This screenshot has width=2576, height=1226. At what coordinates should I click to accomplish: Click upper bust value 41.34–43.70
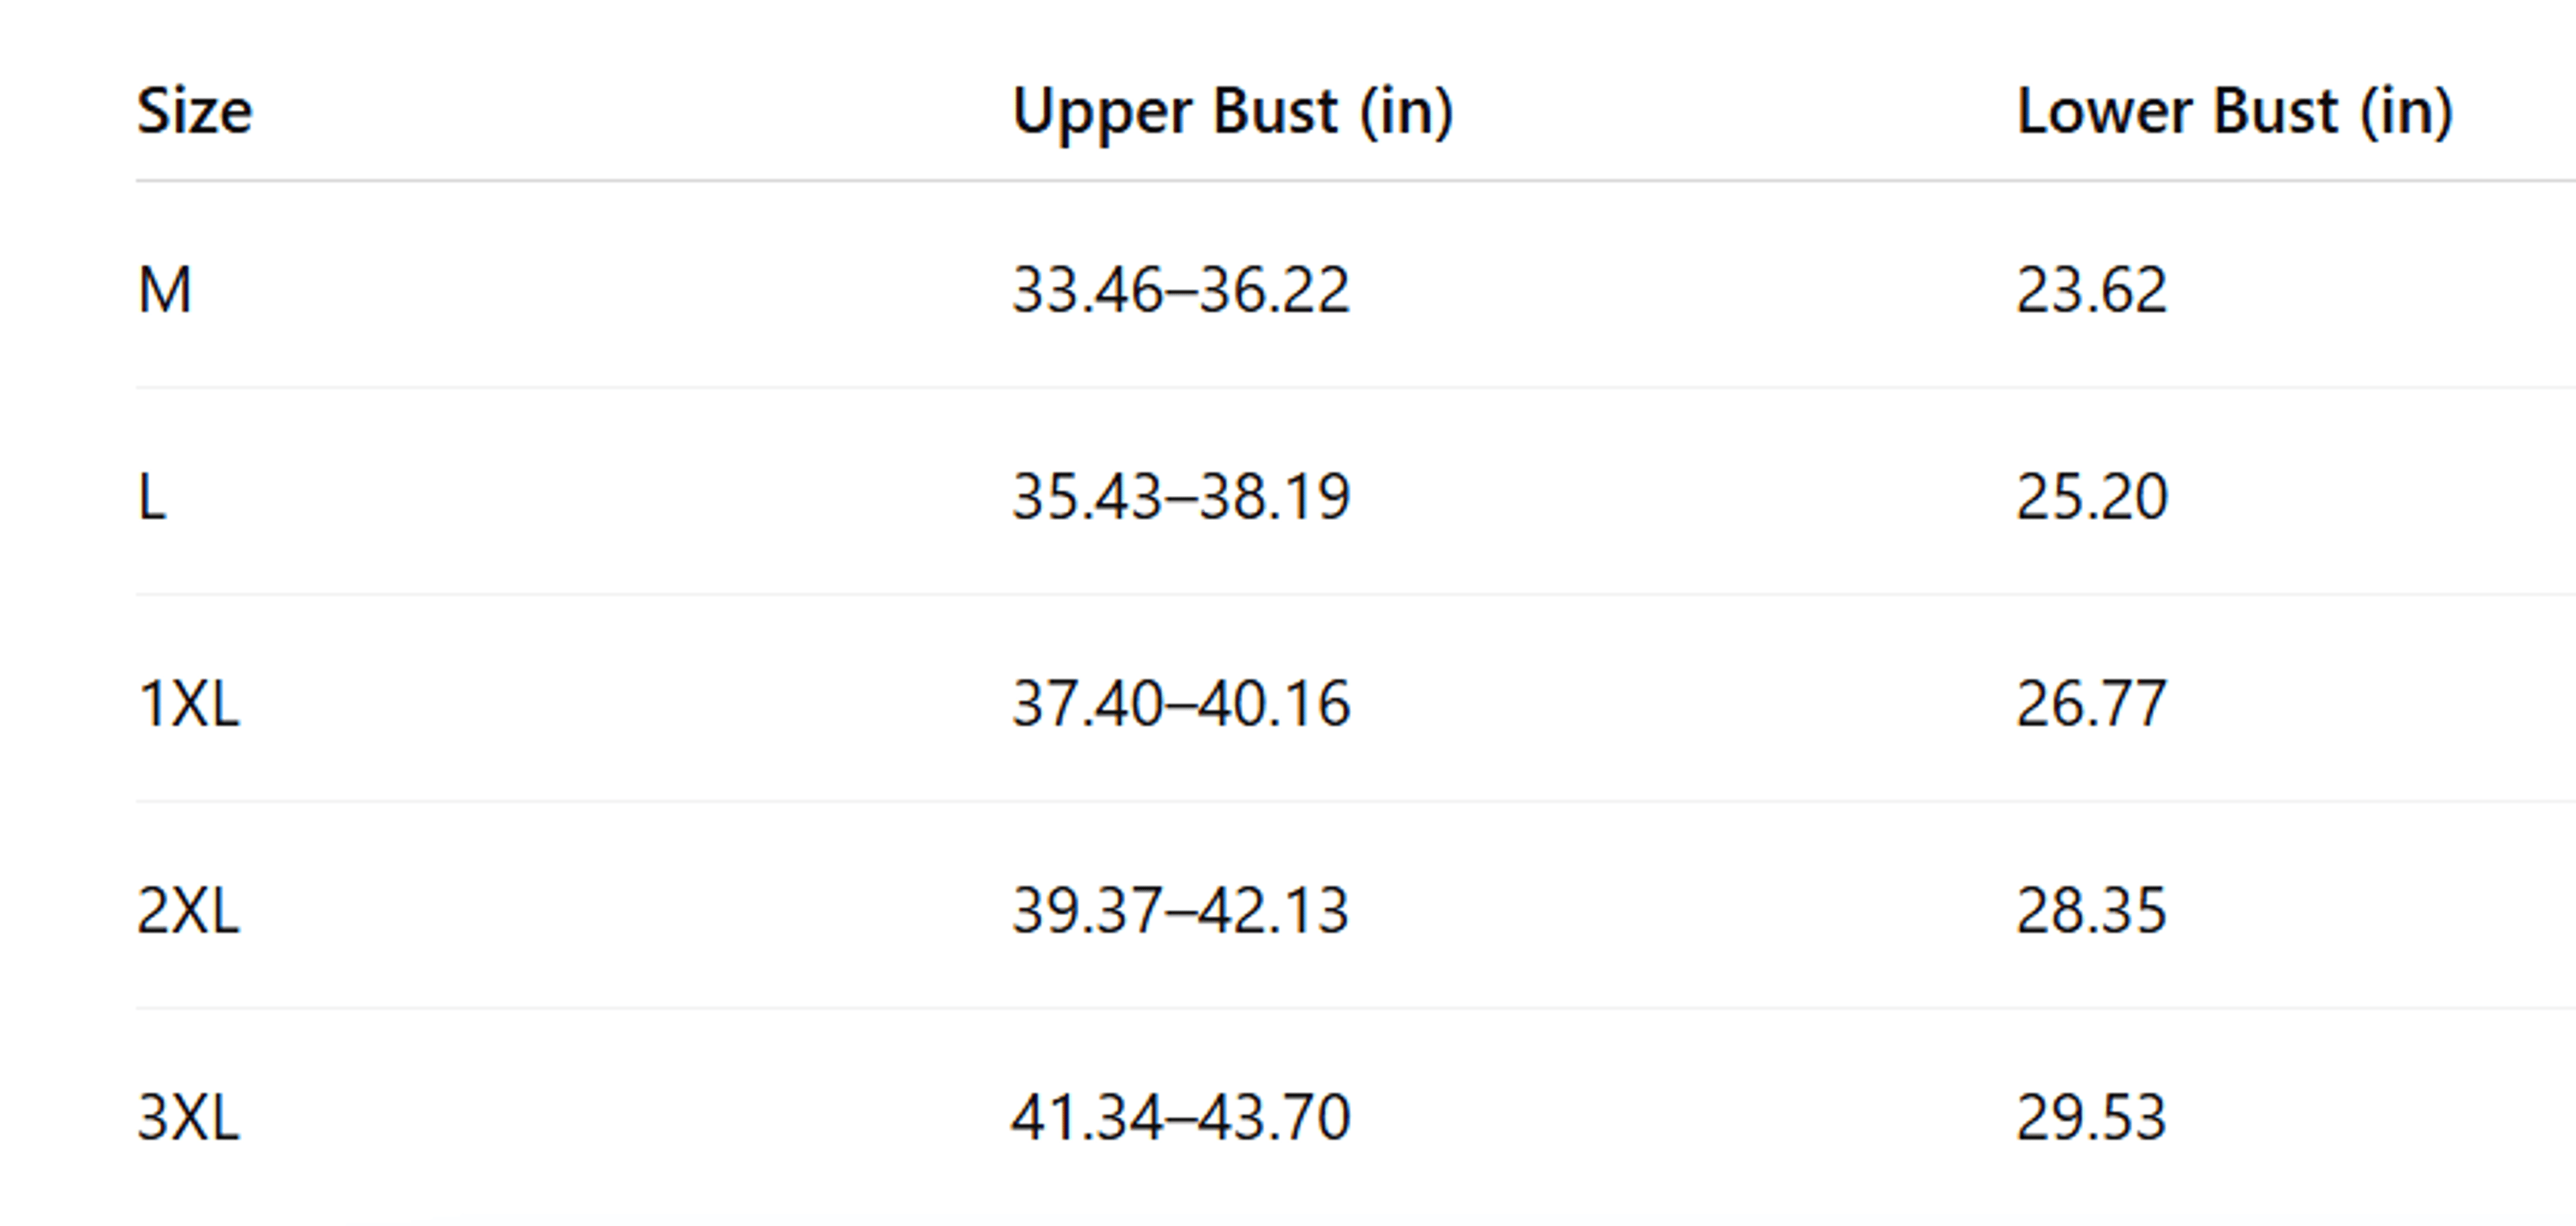pos(1181,1117)
